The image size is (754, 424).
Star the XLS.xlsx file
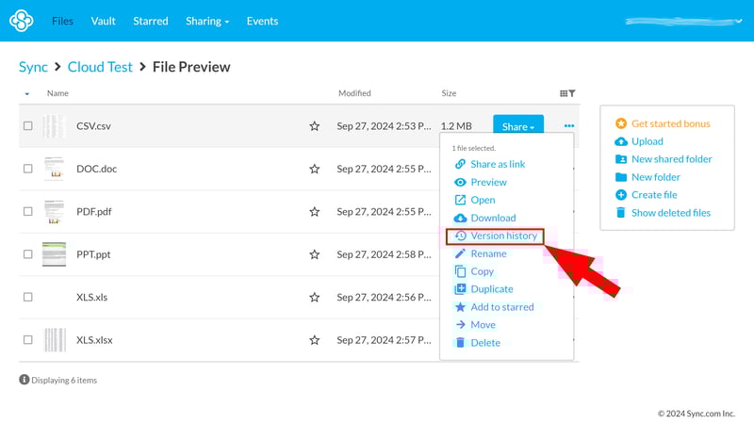(315, 340)
